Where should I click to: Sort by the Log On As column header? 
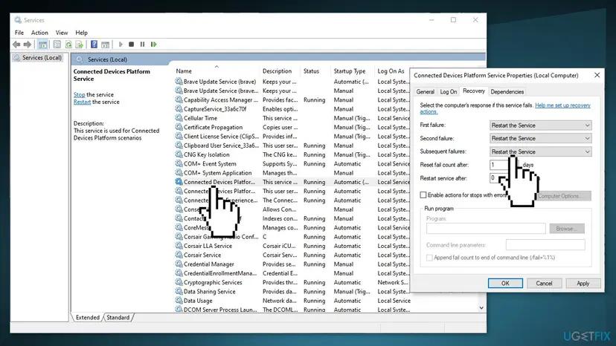(x=391, y=71)
